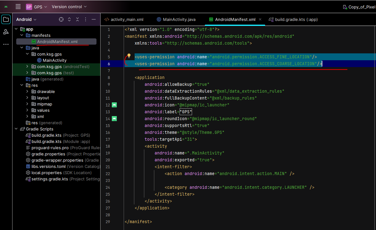Open build.gradle.kts (Module :app) in tree
This screenshot has width=376, height=230.
click(x=58, y=141)
